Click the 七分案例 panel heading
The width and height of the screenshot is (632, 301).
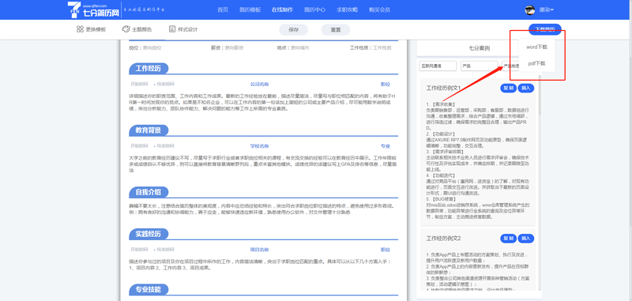tap(480, 48)
